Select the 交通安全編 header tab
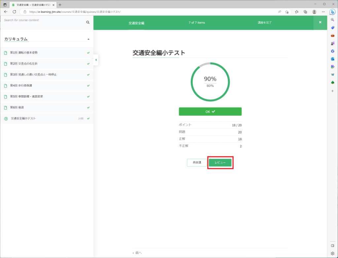The height and width of the screenshot is (258, 338). coord(136,23)
